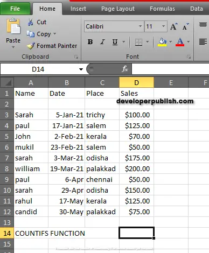Select column A header
Viewport: 209px width, 253px height.
point(31,83)
